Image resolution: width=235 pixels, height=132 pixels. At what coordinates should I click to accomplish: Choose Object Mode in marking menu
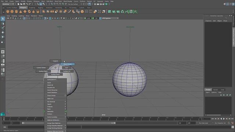pos(68,64)
